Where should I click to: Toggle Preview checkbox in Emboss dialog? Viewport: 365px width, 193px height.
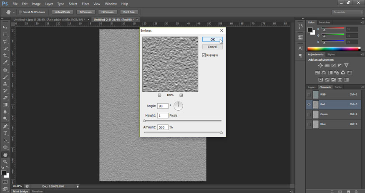(204, 55)
